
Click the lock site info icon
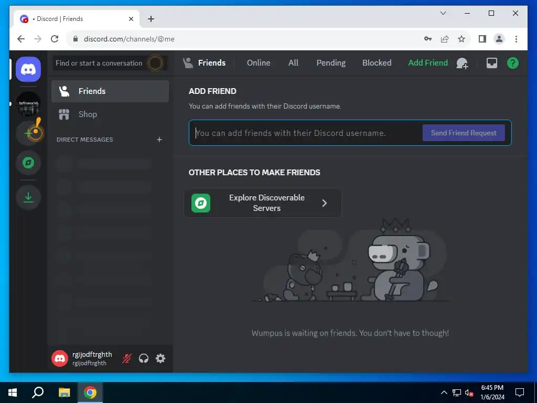76,39
